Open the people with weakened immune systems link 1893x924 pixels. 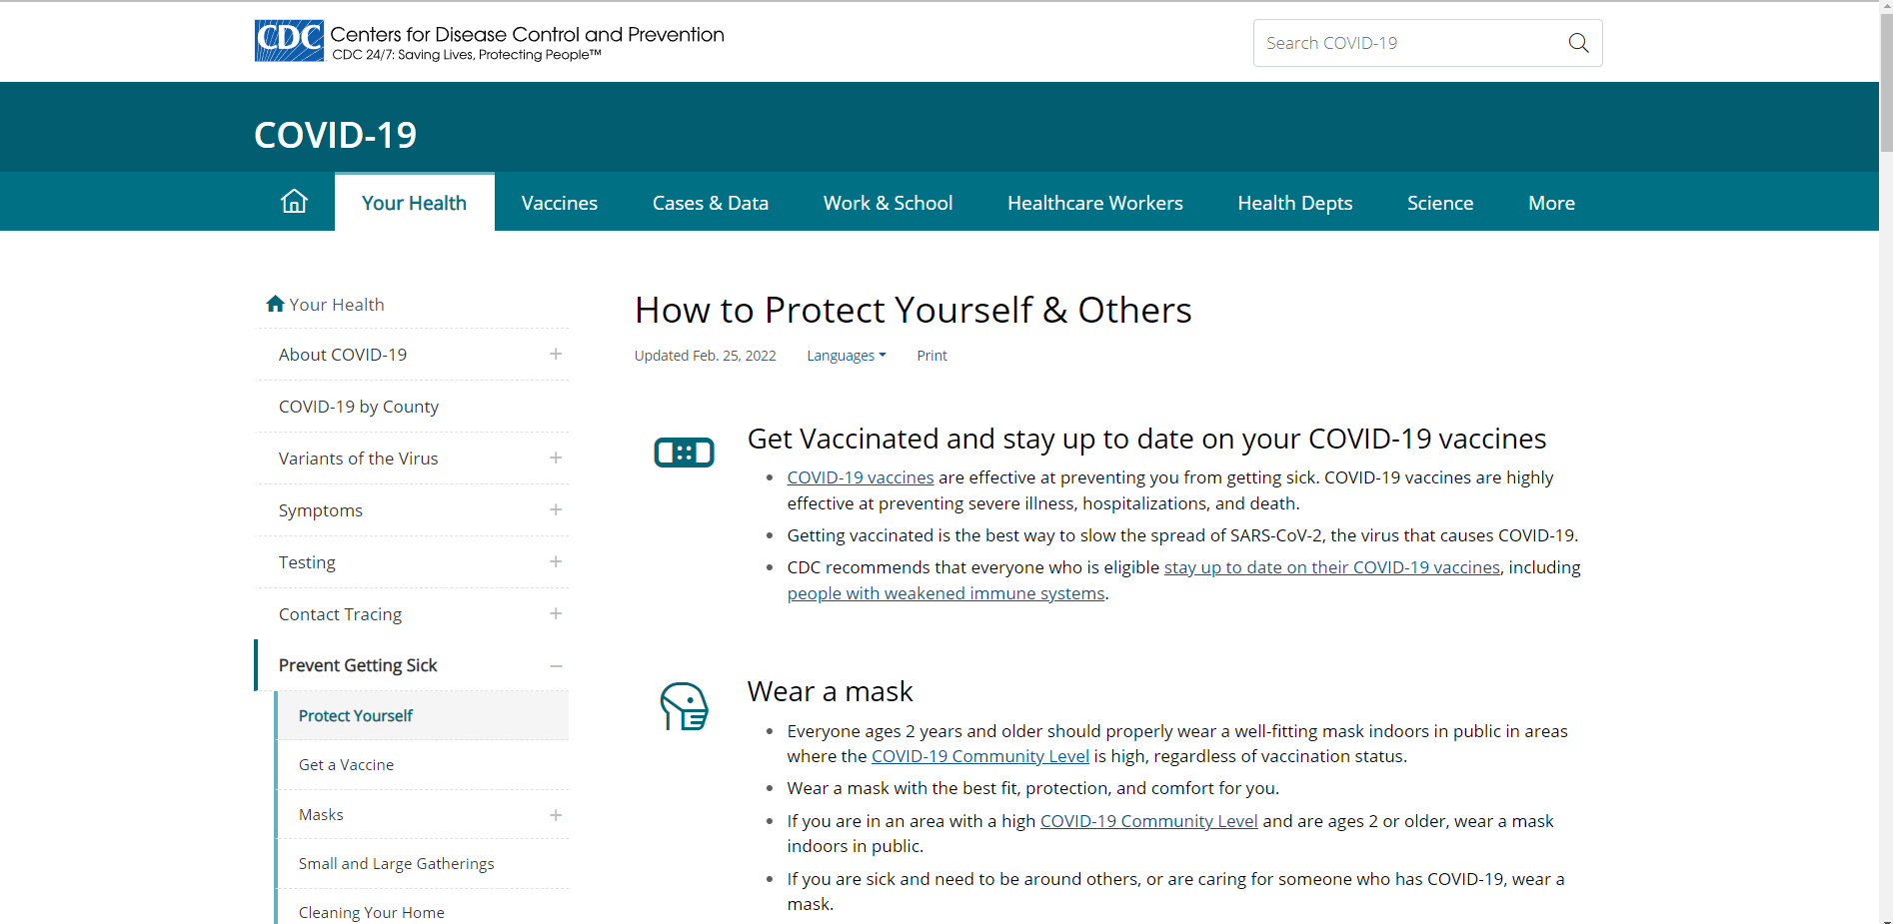pos(946,593)
